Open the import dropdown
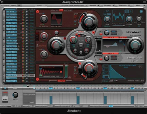 point(41,5)
